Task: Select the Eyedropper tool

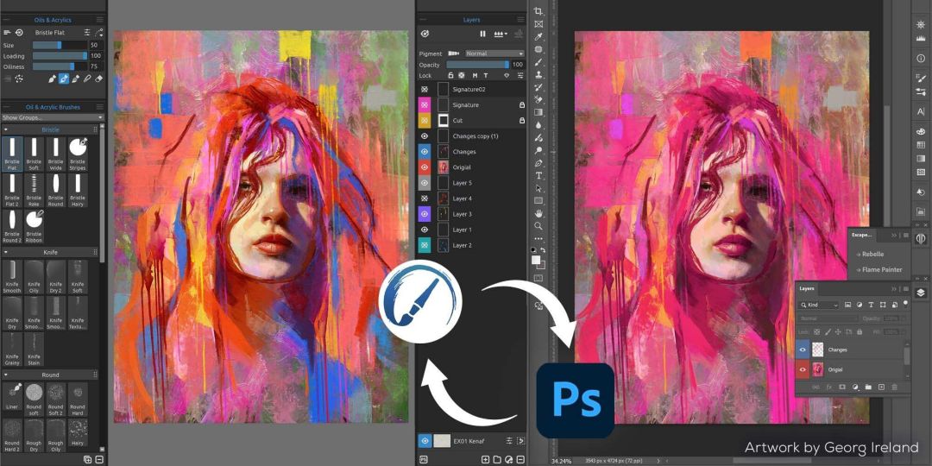Action: (538, 36)
